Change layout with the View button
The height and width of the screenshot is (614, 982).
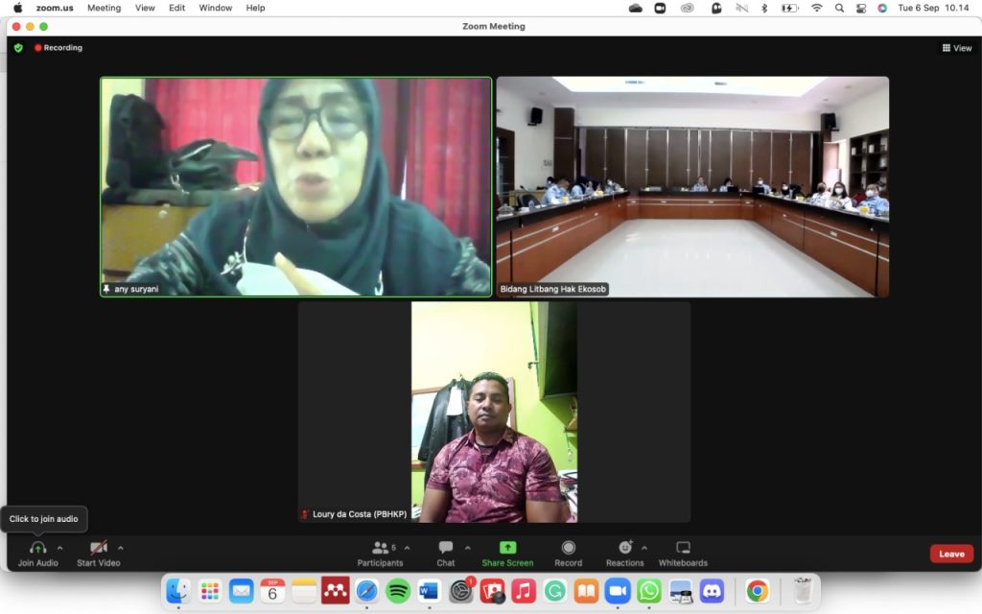click(957, 48)
